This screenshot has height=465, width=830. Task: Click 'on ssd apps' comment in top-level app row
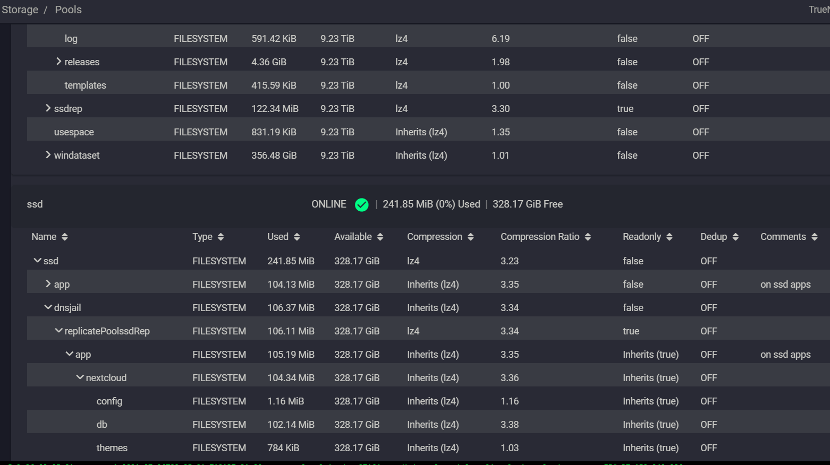pyautogui.click(x=785, y=285)
